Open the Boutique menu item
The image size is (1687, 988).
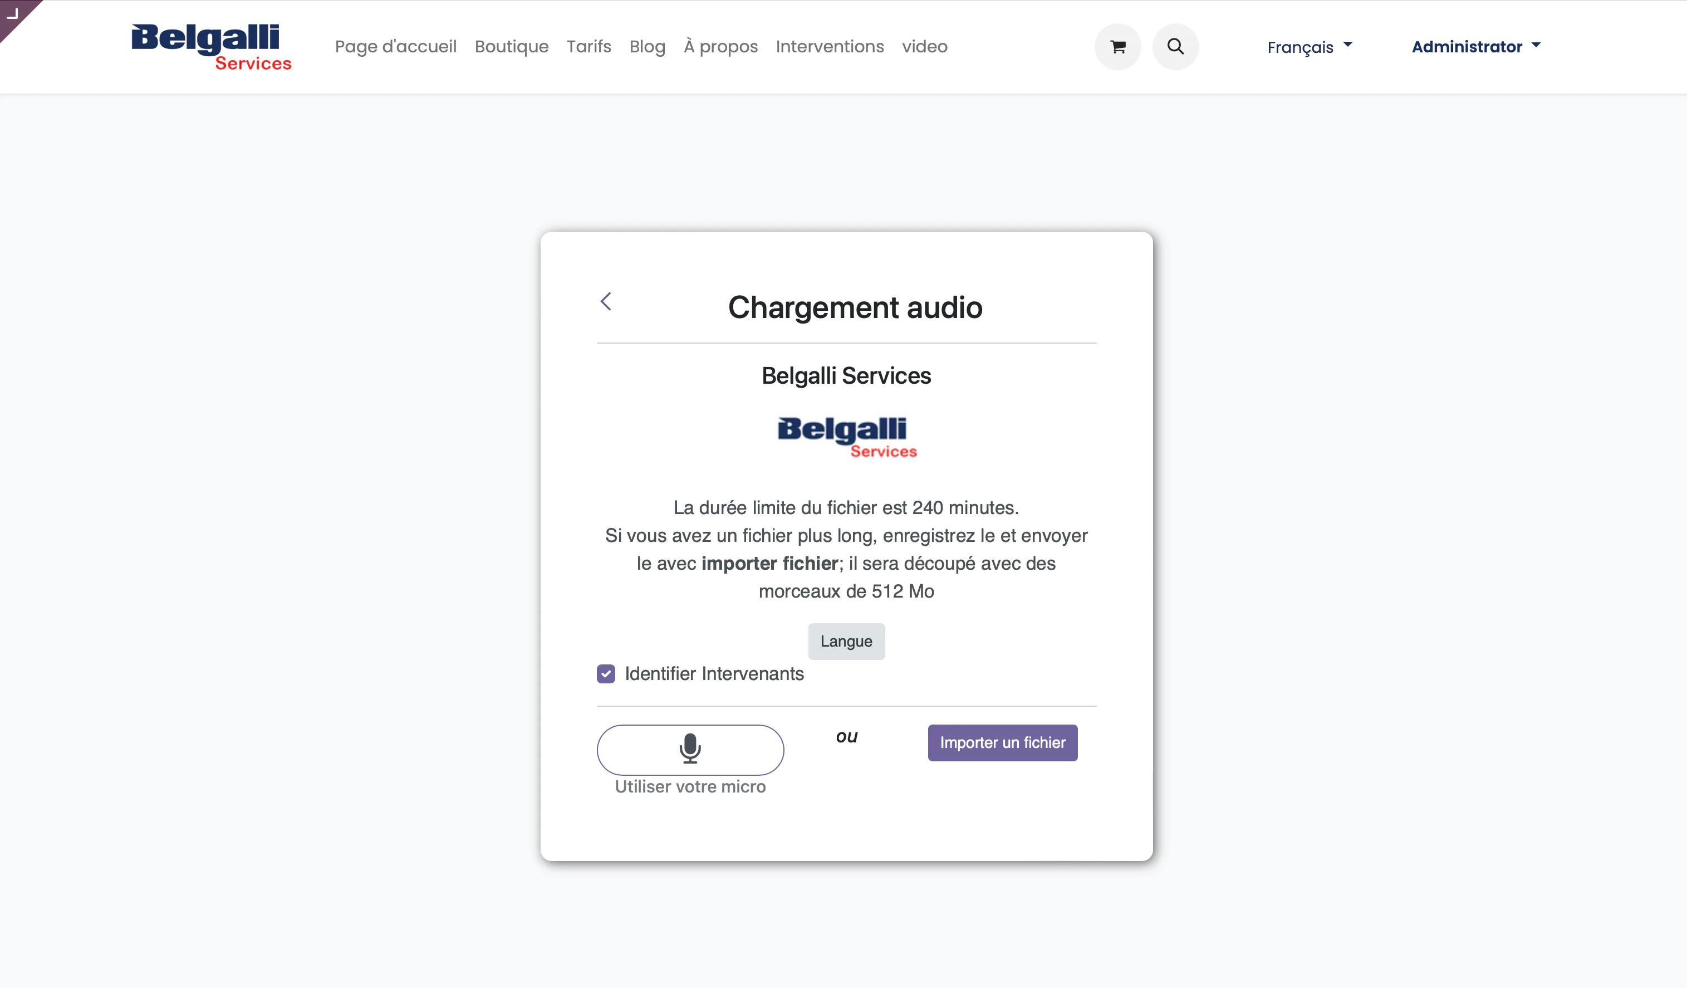point(512,46)
